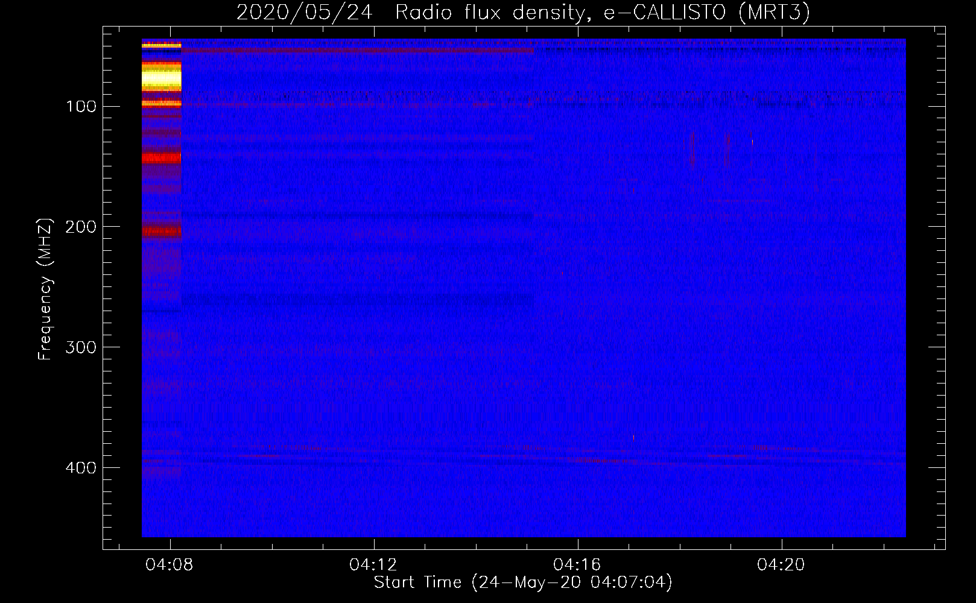The width and height of the screenshot is (976, 603).
Task: Click the '100' frequency tick label
Action: pos(81,107)
